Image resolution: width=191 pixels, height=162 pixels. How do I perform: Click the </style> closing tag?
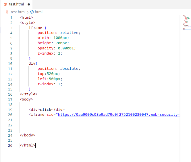coord(28,94)
